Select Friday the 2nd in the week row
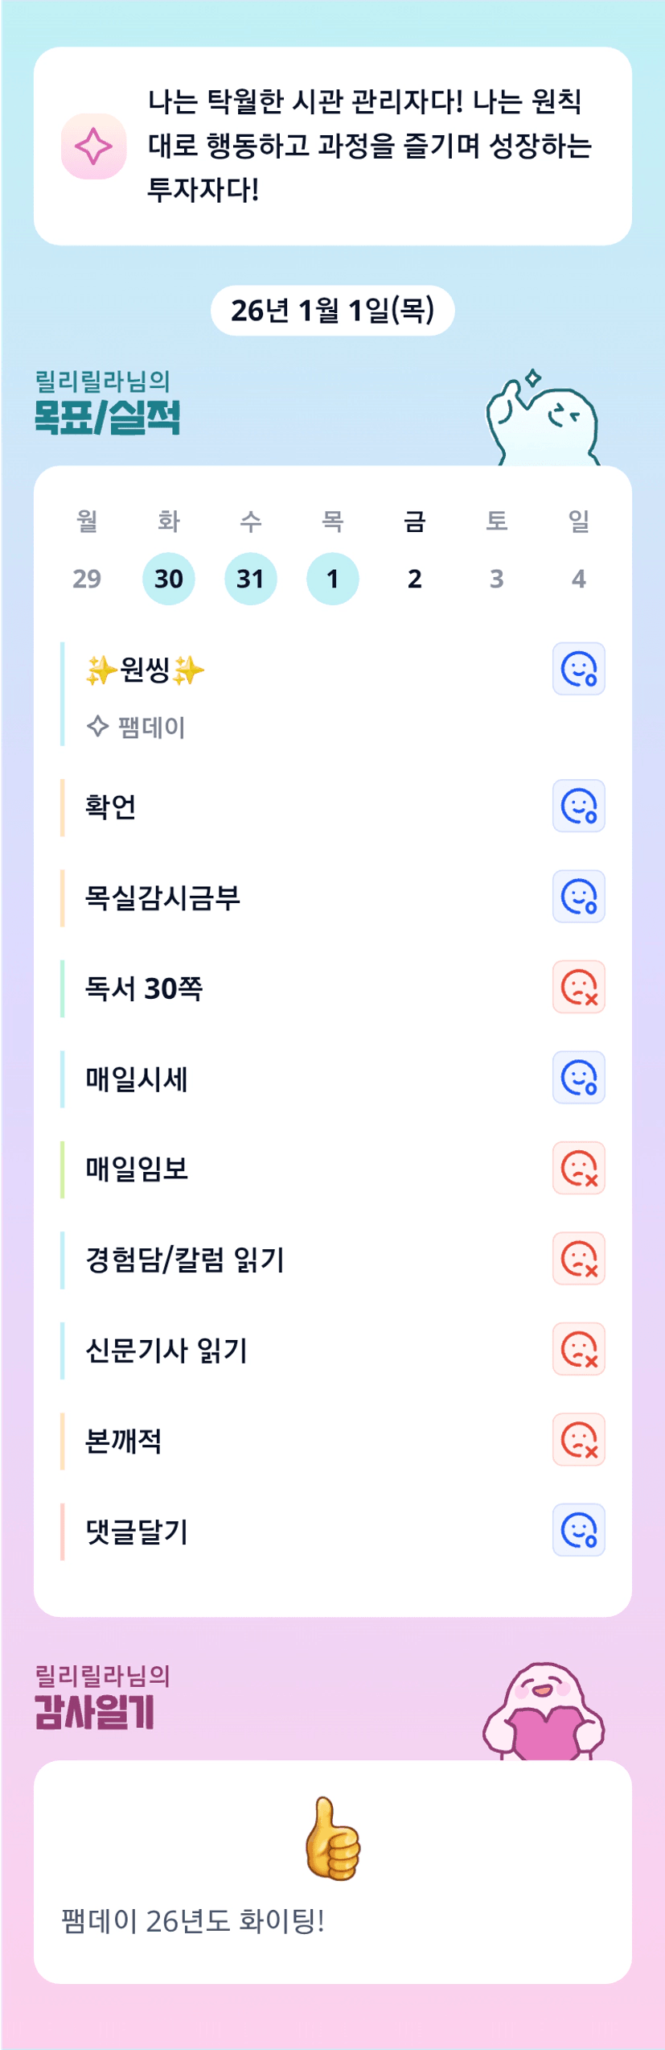The width and height of the screenshot is (665, 2050). 414,579
